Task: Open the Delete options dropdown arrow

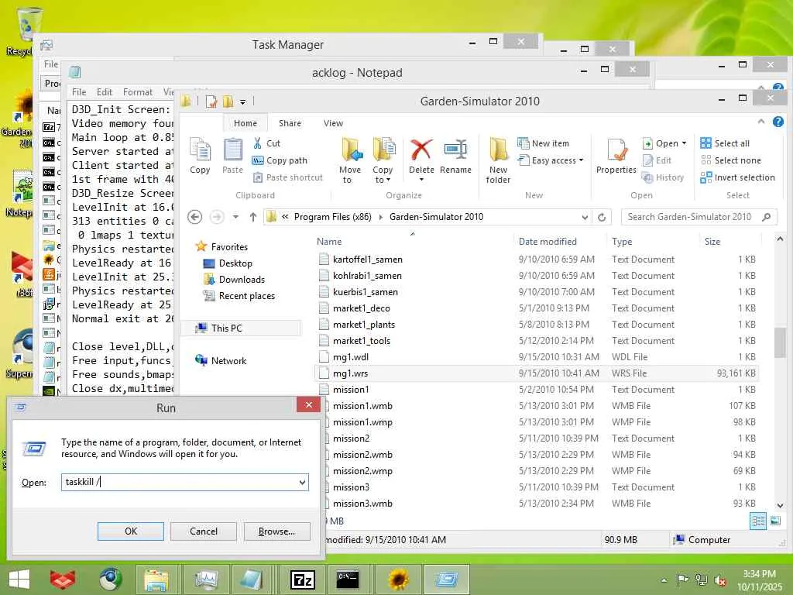Action: (421, 180)
